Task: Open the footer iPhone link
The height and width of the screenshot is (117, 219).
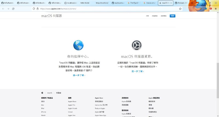Action: point(44,112)
